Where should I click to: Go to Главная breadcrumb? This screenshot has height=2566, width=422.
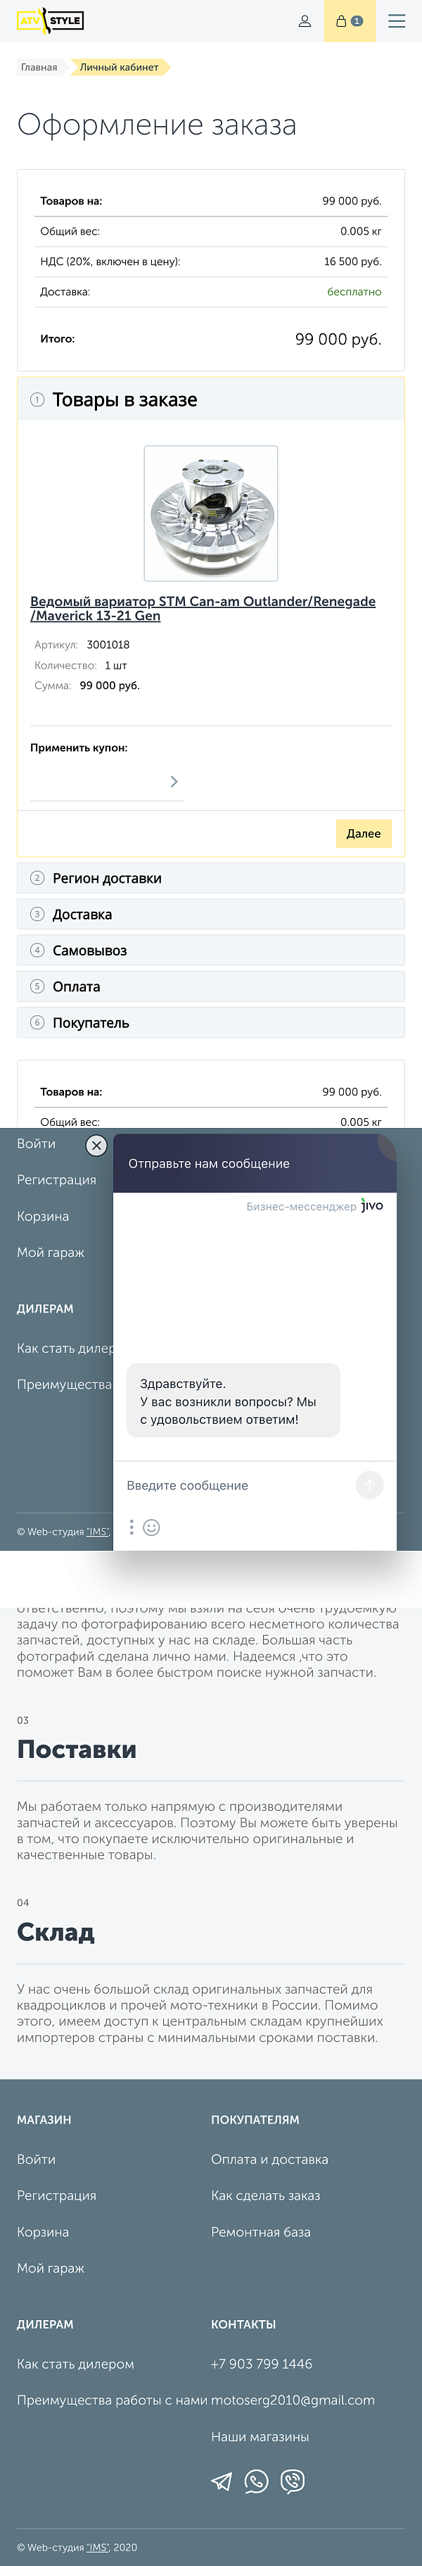point(39,67)
